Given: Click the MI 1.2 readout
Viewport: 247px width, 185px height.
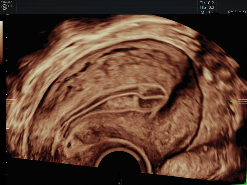Looking at the screenshot, I should pyautogui.click(x=207, y=12).
